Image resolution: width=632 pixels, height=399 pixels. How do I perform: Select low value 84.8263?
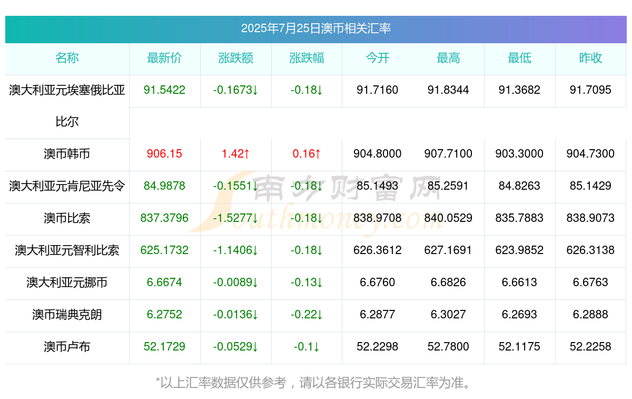[x=520, y=186]
